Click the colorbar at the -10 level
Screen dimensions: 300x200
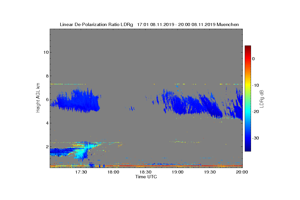(x=248, y=85)
